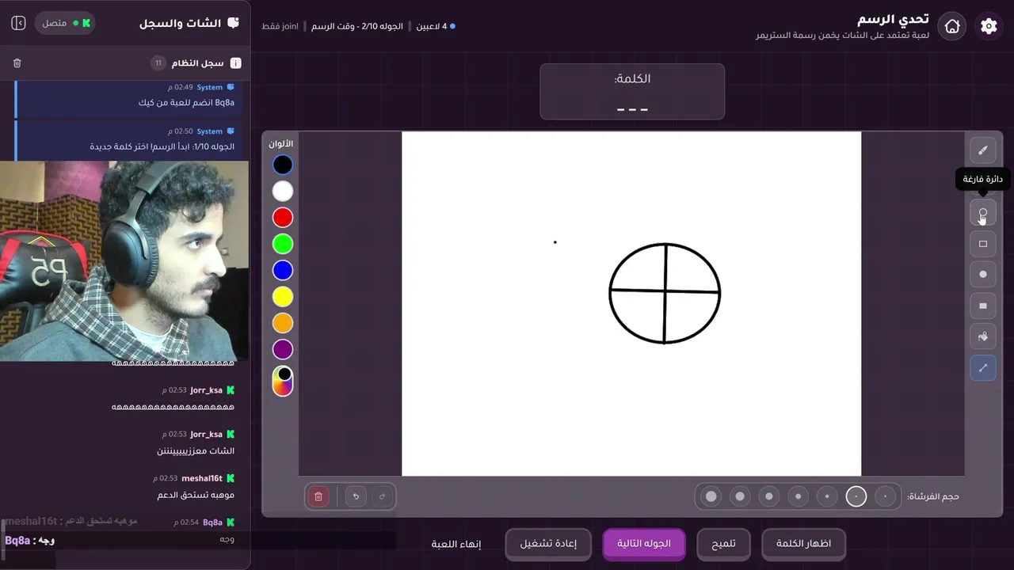The image size is (1014, 570).
Task: Click the white drawing canvas
Action: coord(631,304)
